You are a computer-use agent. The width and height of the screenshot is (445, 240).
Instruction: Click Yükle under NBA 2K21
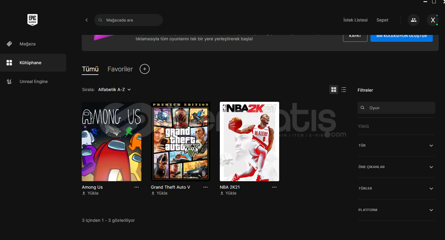[x=228, y=193]
